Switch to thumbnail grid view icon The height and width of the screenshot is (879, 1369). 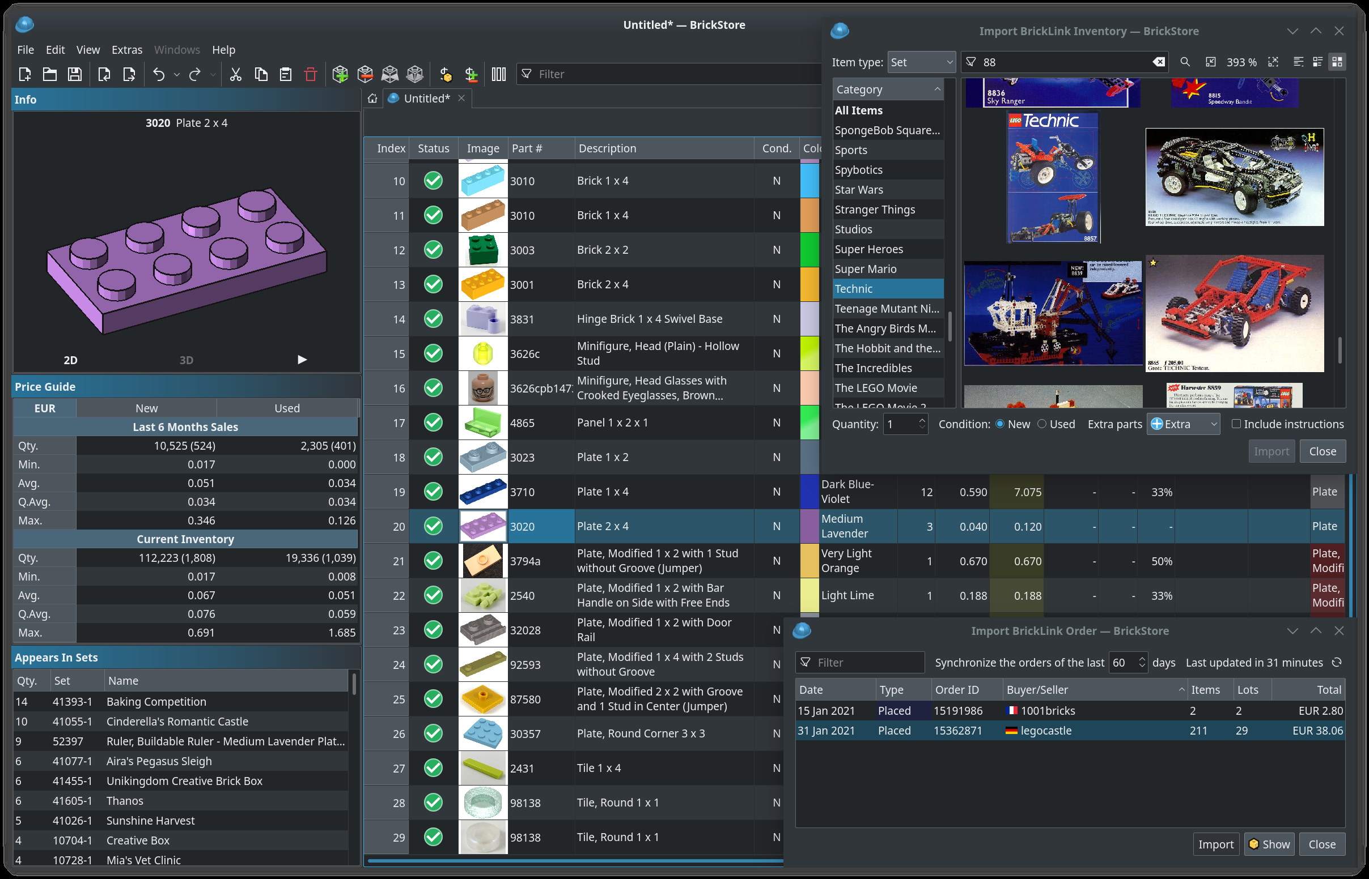click(x=1337, y=62)
